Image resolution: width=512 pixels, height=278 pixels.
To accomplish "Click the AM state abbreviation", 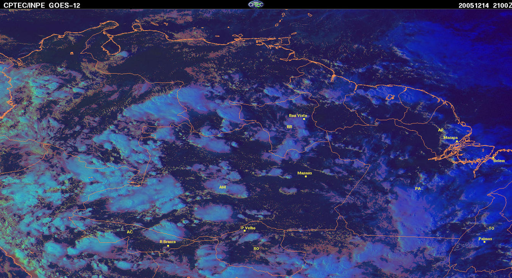I will [223, 187].
